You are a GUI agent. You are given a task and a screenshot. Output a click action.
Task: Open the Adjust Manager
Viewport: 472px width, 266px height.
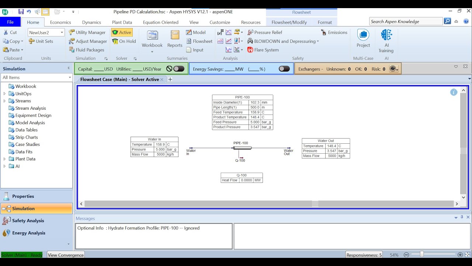(88, 41)
